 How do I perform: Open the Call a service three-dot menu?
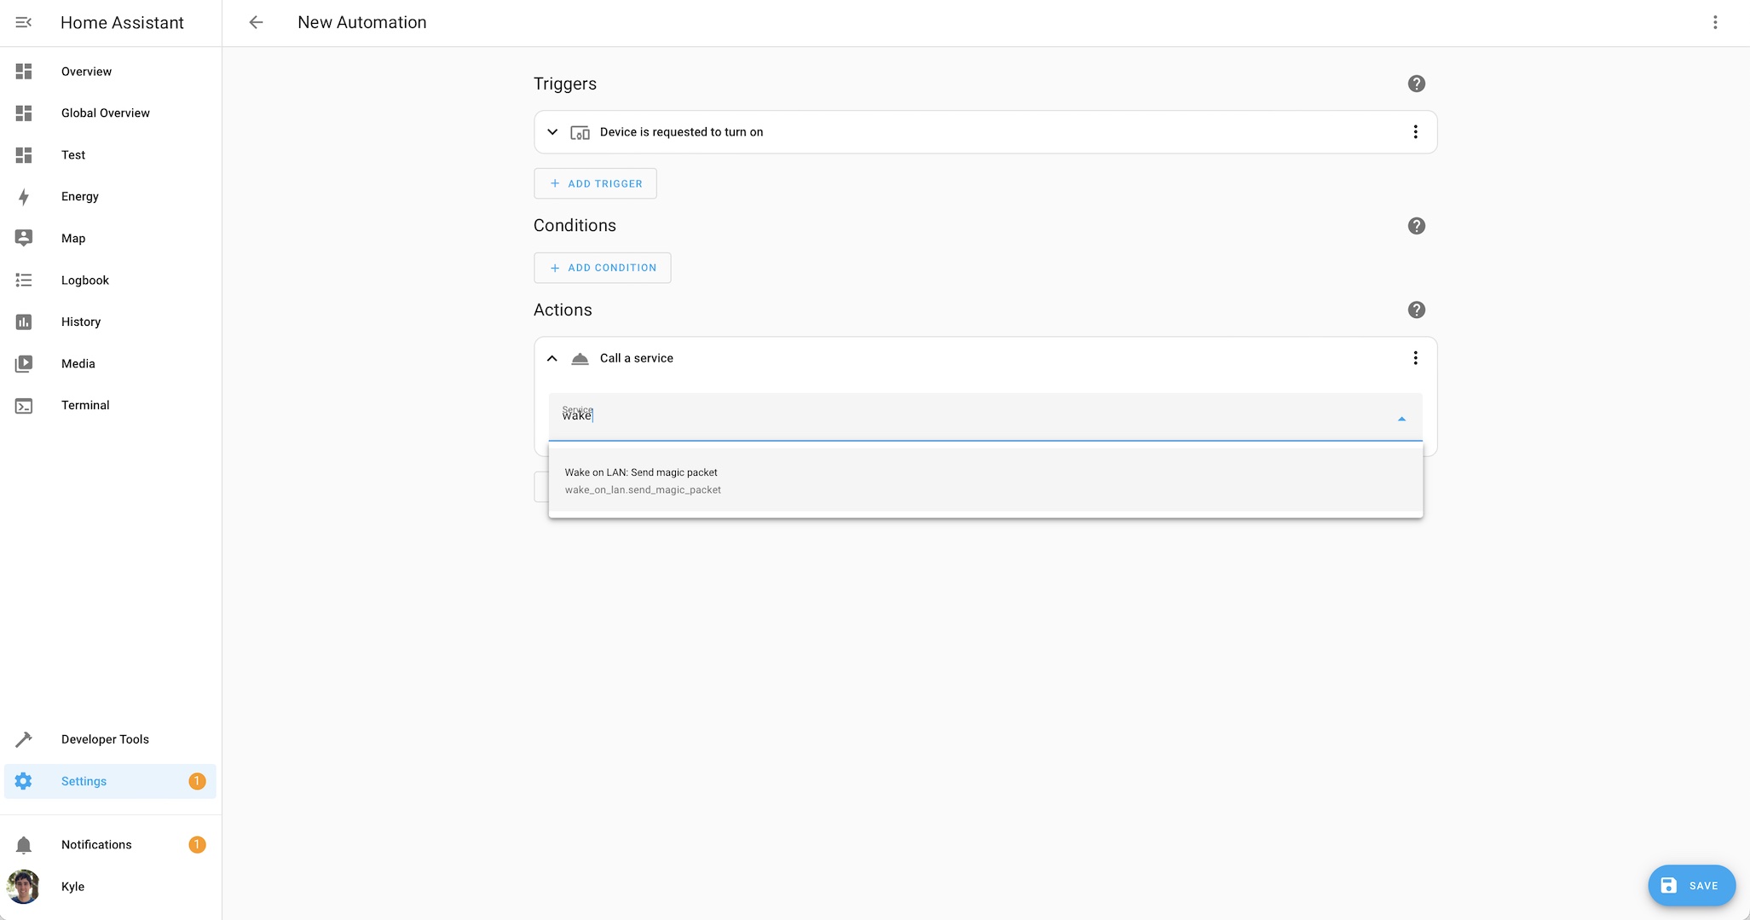tap(1415, 358)
